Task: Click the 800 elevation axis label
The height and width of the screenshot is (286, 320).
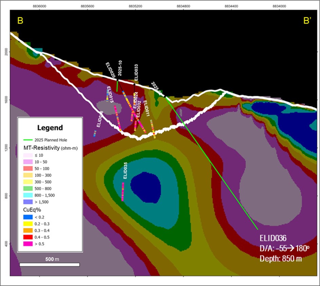Action: 6,196
